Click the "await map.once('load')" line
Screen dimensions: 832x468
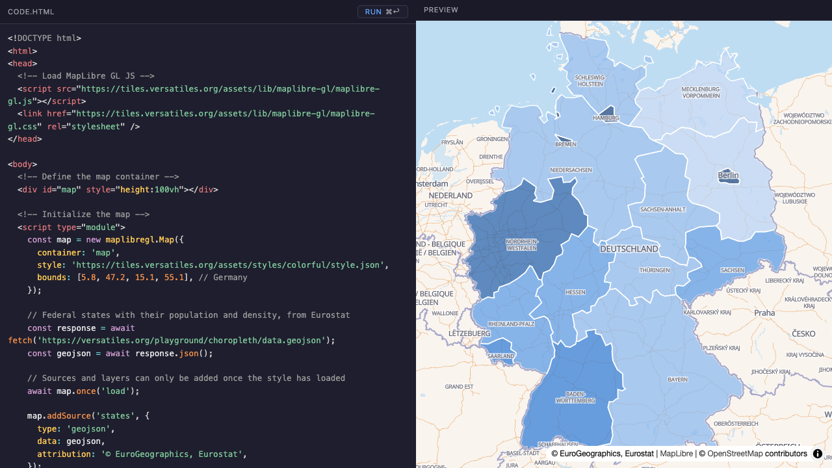pyautogui.click(x=83, y=391)
